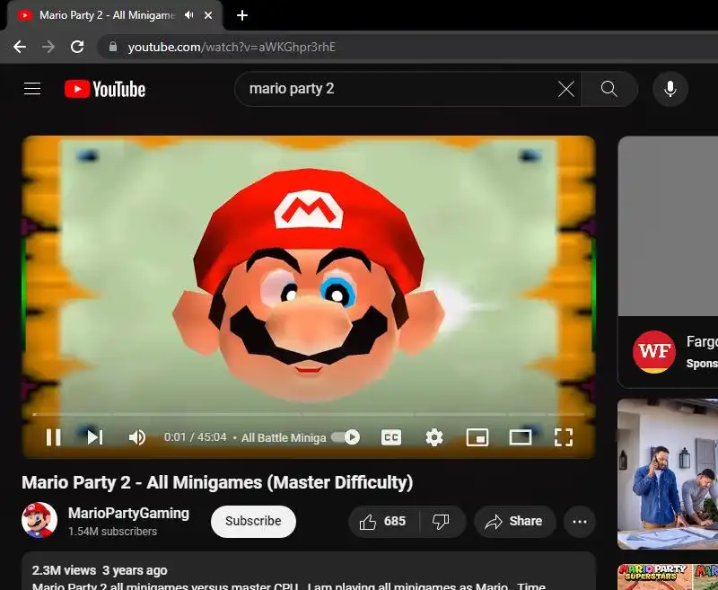Open the YouTube hamburger guide menu

tap(32, 89)
